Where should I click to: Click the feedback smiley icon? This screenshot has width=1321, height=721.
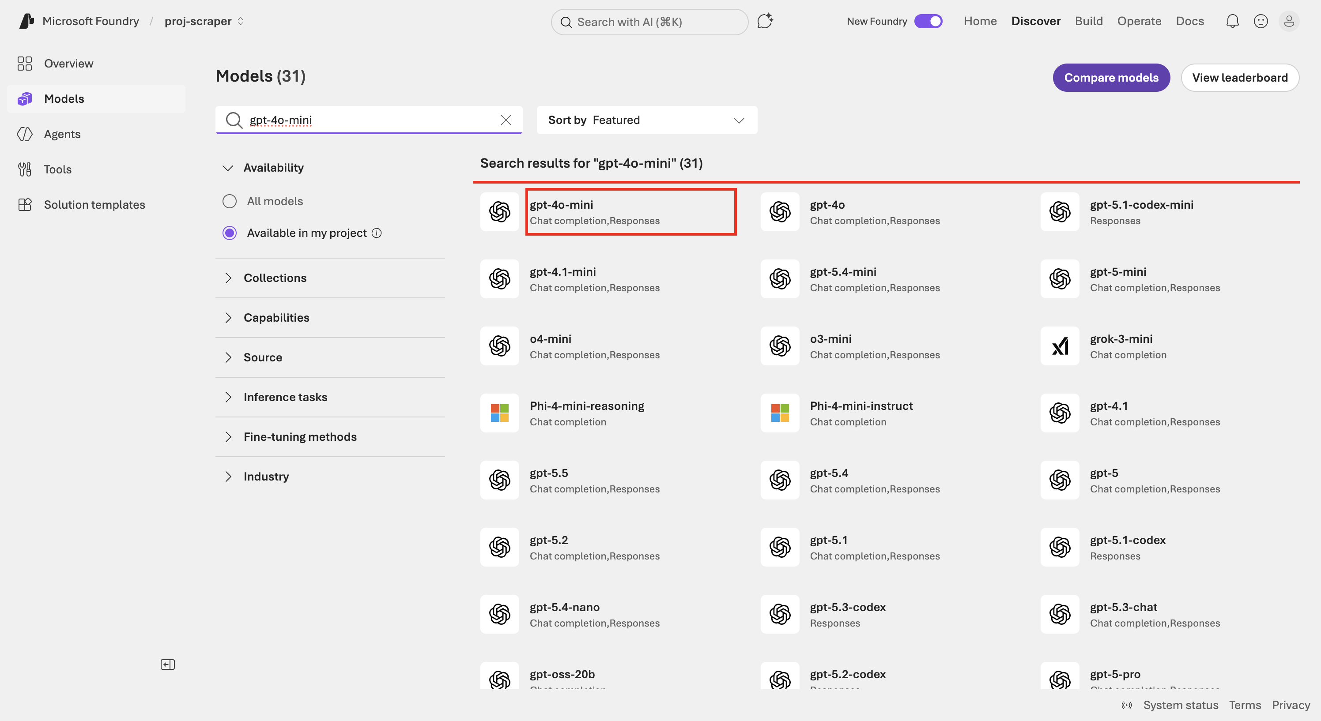pyautogui.click(x=1261, y=21)
